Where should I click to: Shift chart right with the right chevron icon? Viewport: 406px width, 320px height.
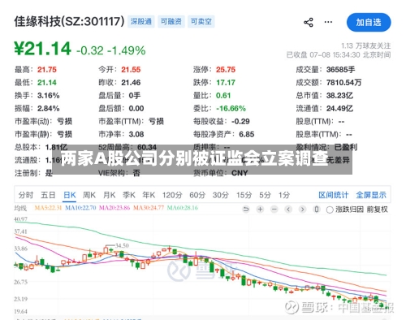click(x=302, y=210)
